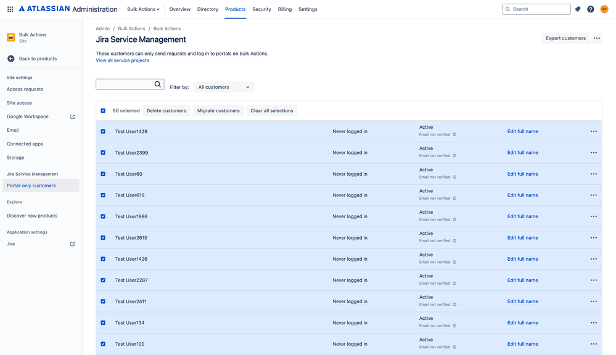Screen dimensions: 616x355
Task: Open the AY profile avatar
Action: point(604,9)
